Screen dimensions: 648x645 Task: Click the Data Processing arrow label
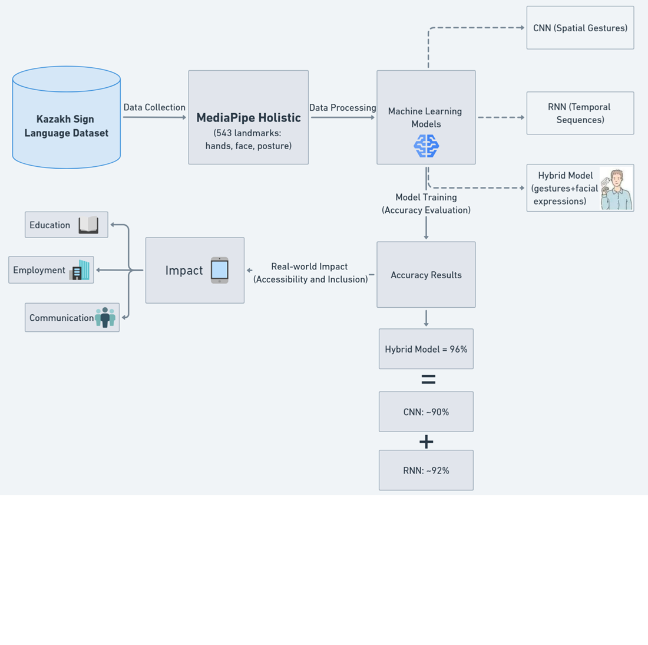pos(342,107)
